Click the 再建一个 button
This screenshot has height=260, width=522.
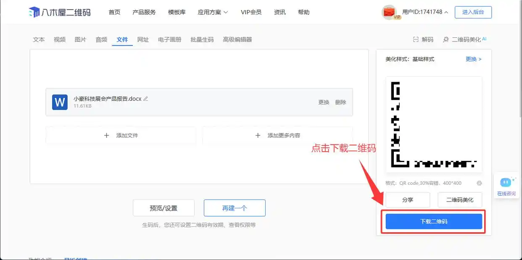pos(235,208)
